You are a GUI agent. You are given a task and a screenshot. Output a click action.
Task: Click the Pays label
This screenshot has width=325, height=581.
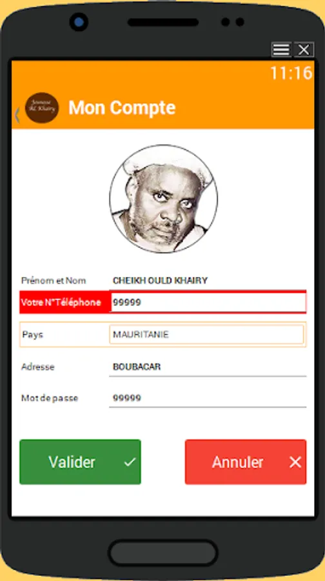[x=33, y=334]
